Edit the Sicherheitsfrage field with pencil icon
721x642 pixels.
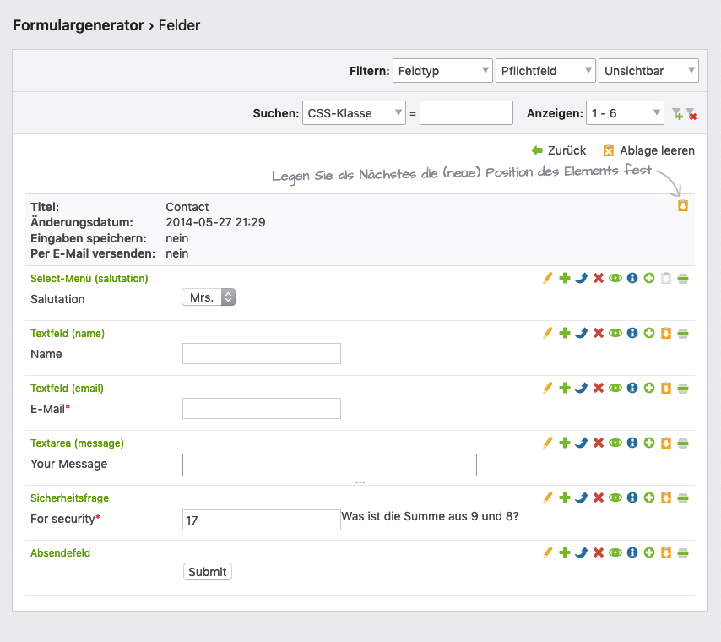click(547, 498)
